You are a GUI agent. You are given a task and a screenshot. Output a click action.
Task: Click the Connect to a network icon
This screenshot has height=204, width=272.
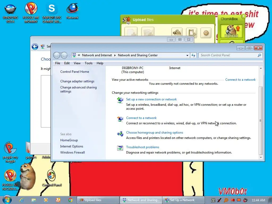pyautogui.click(x=120, y=119)
